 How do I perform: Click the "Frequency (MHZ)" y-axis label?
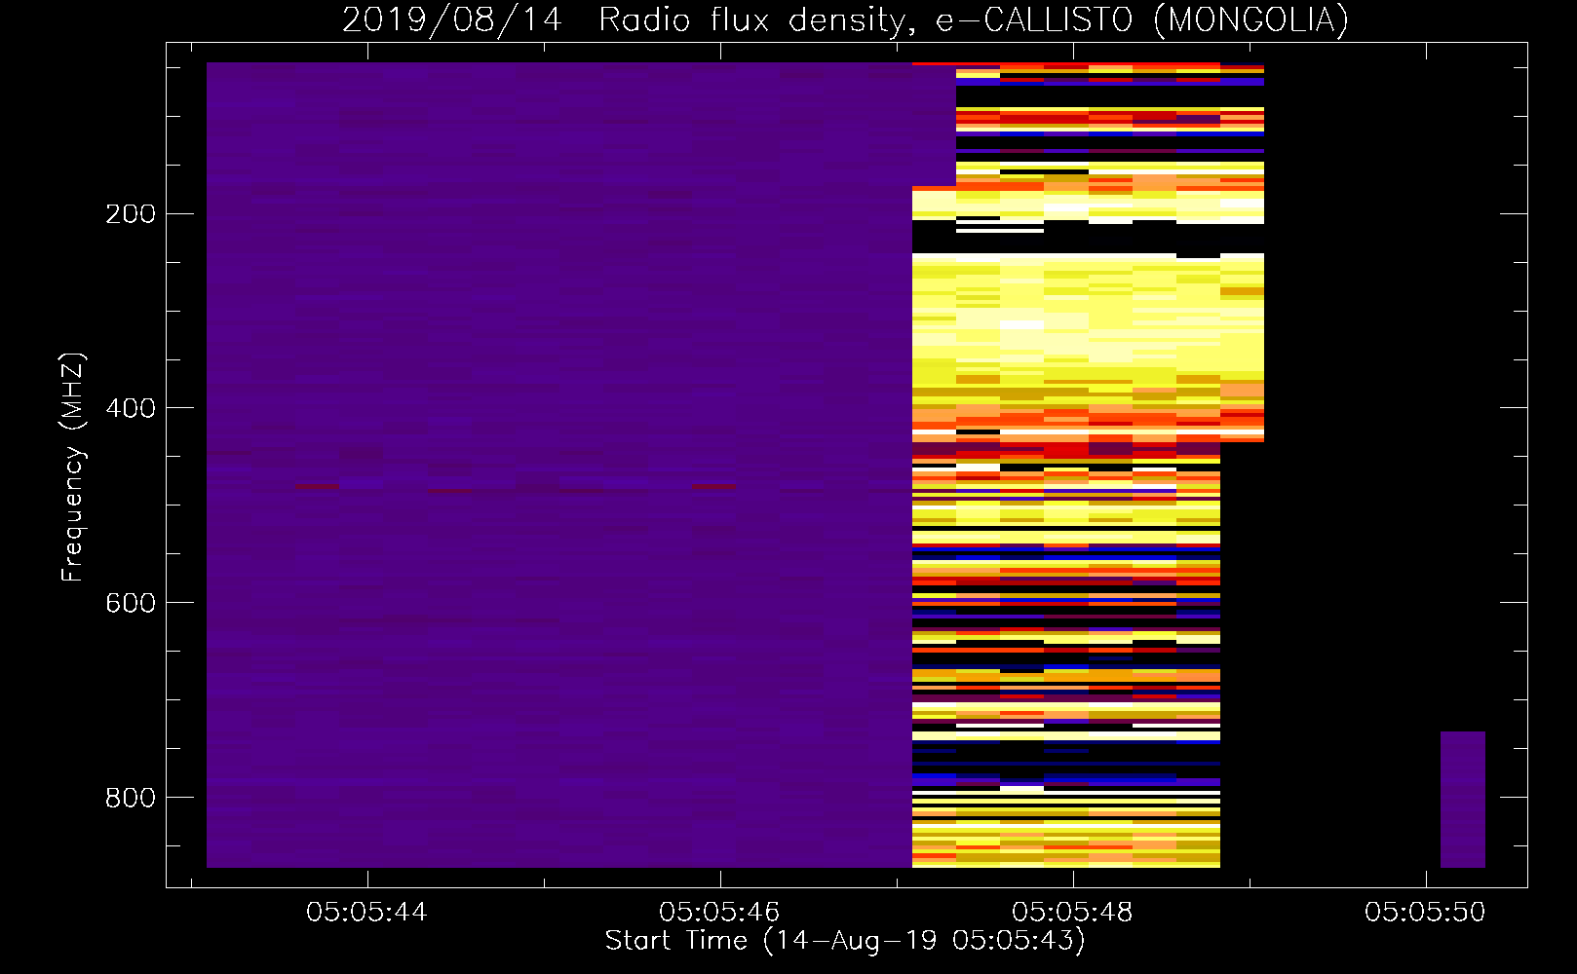73,468
